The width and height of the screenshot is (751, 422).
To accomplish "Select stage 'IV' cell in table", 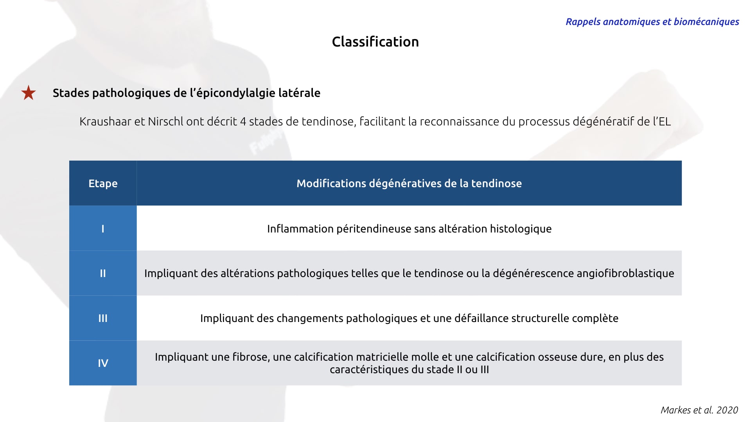I will tap(103, 363).
